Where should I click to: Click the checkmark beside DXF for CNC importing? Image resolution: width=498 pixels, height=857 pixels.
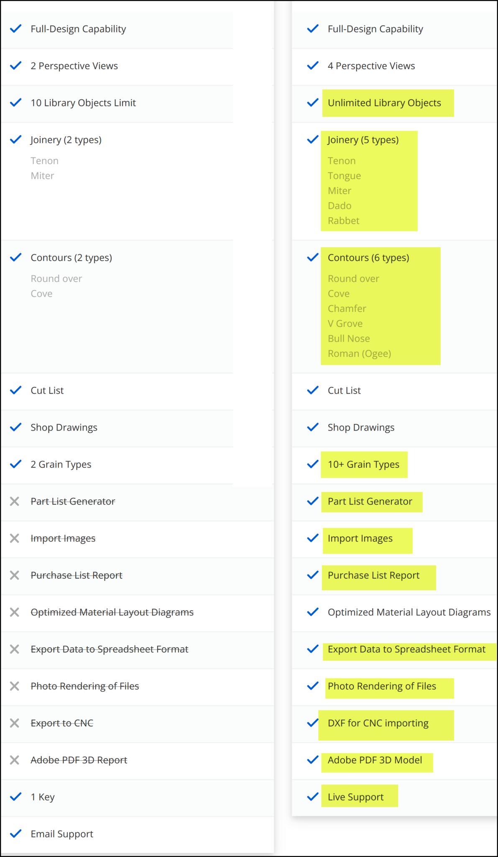313,723
